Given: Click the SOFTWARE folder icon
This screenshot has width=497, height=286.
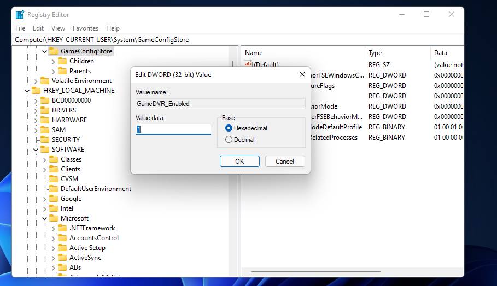Looking at the screenshot, I should coord(45,150).
